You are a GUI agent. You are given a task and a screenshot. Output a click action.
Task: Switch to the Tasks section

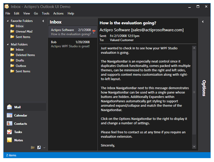click(x=26, y=132)
